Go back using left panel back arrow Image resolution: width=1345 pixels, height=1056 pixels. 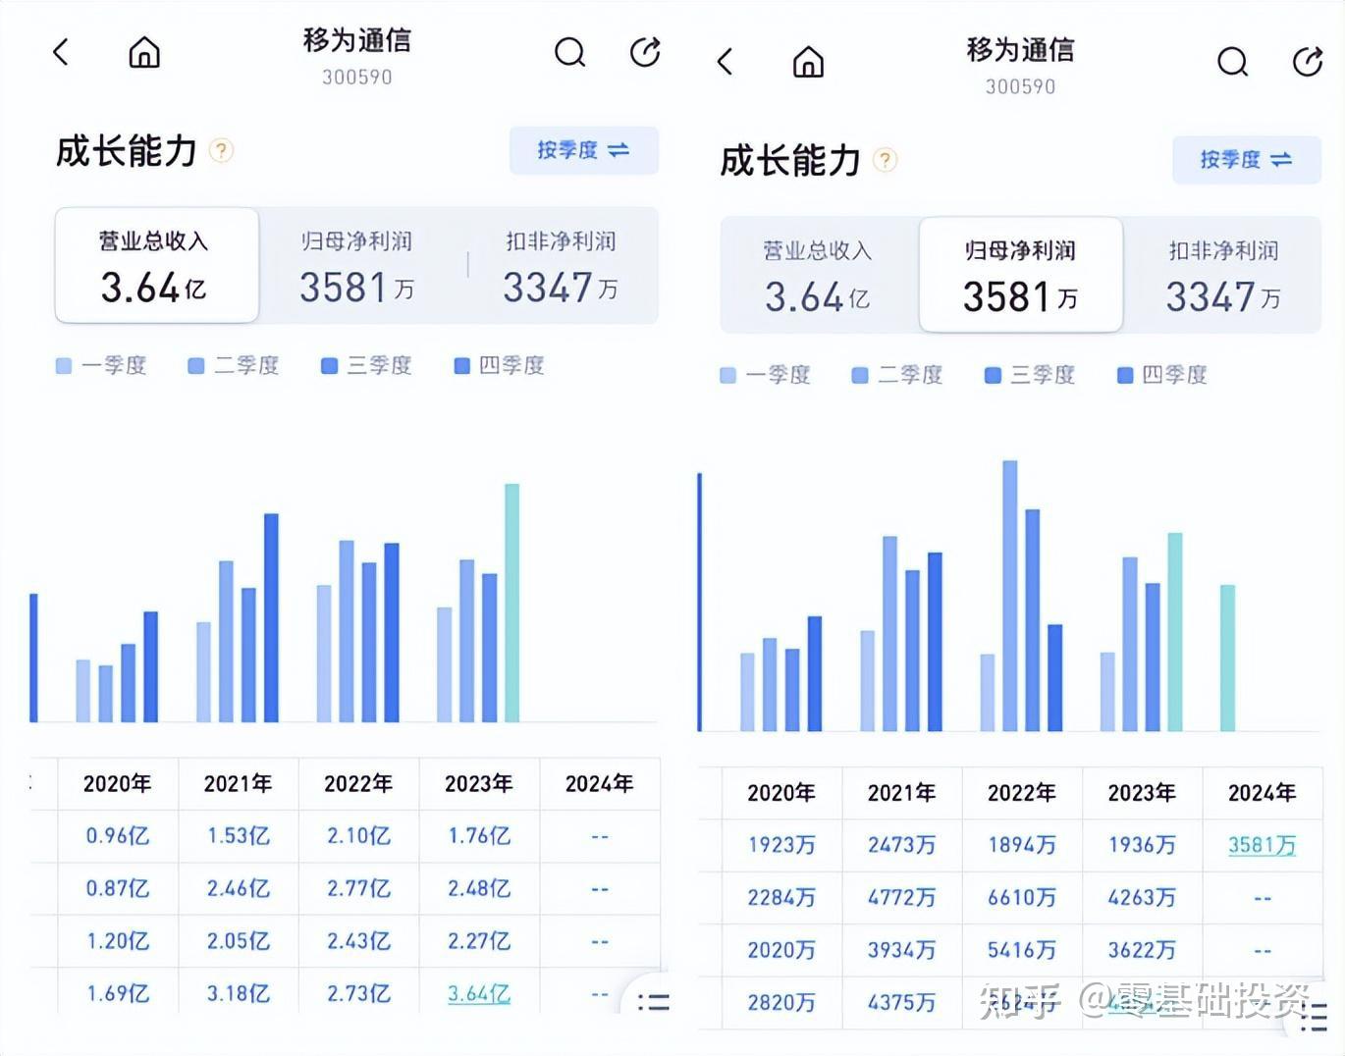pyautogui.click(x=61, y=52)
